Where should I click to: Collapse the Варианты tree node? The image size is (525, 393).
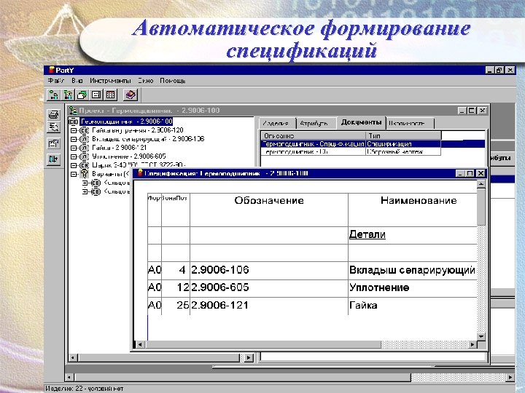(74, 174)
